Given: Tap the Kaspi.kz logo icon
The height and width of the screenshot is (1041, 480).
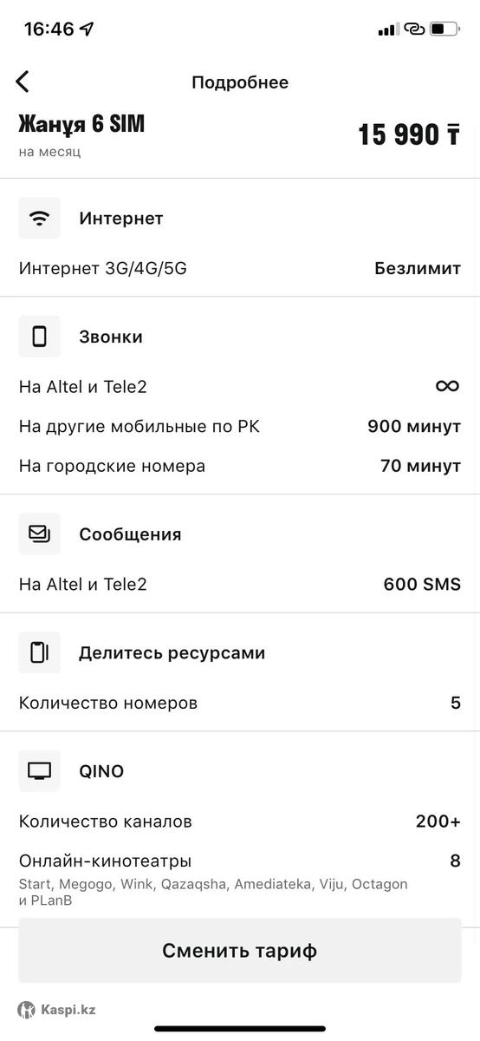Looking at the screenshot, I should 27,1010.
